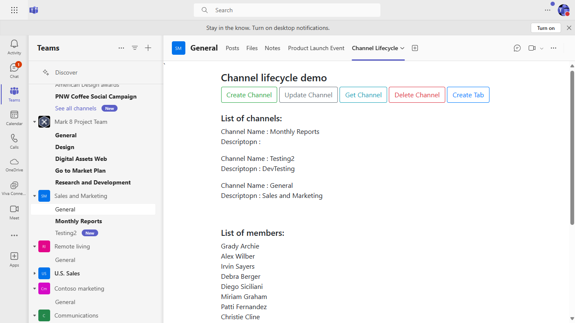Open the profile avatar menu
The image size is (575, 323).
coord(564,10)
